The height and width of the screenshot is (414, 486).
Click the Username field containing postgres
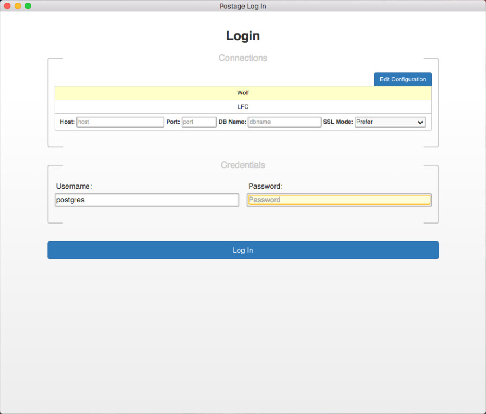147,200
